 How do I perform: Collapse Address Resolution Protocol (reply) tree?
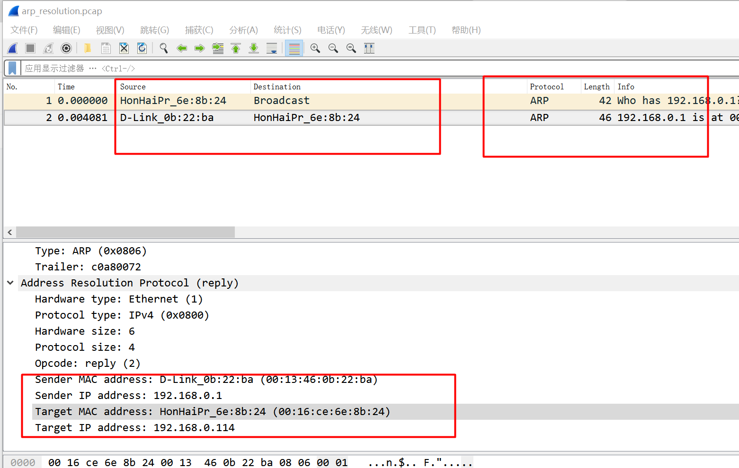point(10,283)
